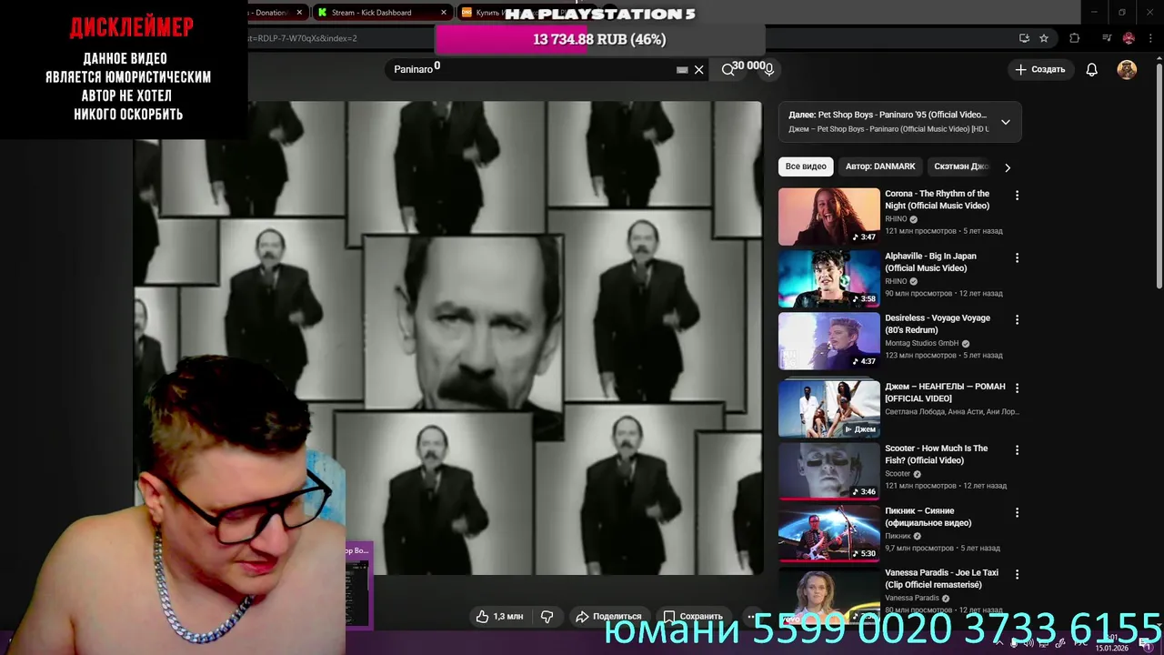This screenshot has width=1164, height=655.
Task: Open options menu for Corona video
Action: (x=1017, y=196)
